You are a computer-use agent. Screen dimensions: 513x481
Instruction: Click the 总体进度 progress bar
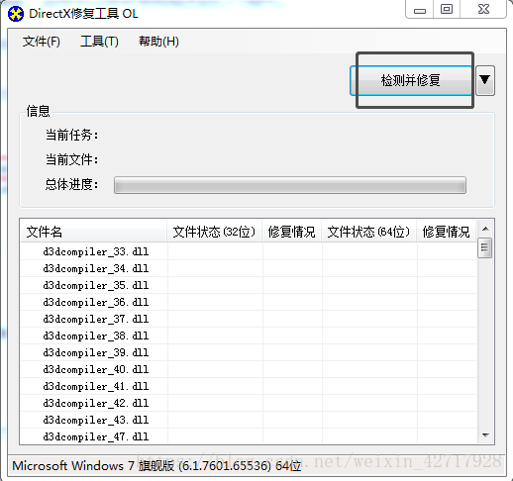(290, 185)
